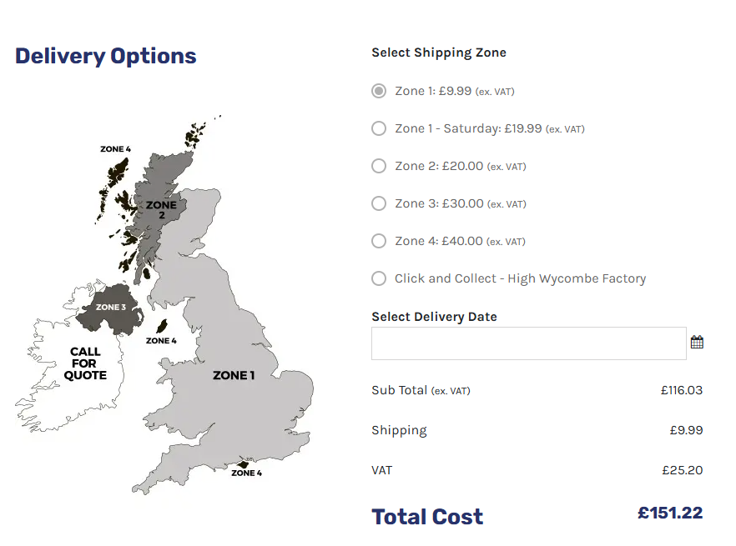Choose Click and Collect High Wycombe Factory

379,278
